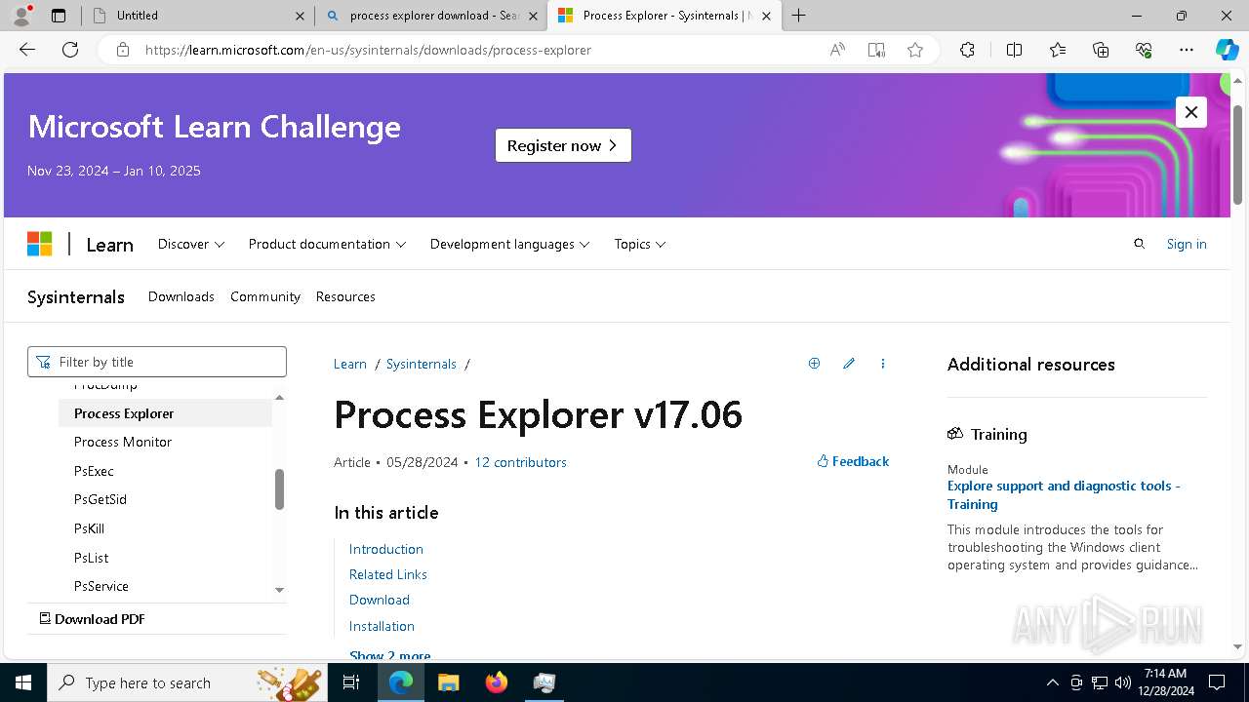This screenshot has width=1249, height=702.
Task: Select PsKill in sidebar
Action: pos(89,528)
